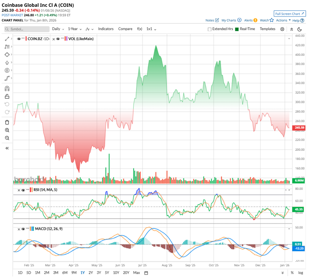Remove the MACD indicator with its X
The image size is (309, 278).
19,229
